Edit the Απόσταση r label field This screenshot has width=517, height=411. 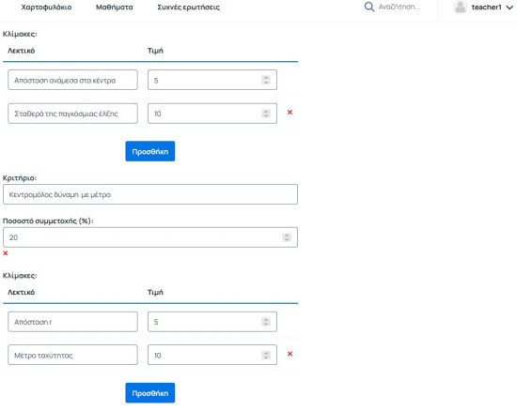[72, 322]
